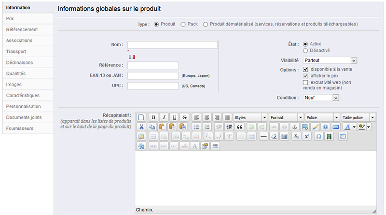Click the Paste from Word icon
386x215 pixels.
click(183, 127)
